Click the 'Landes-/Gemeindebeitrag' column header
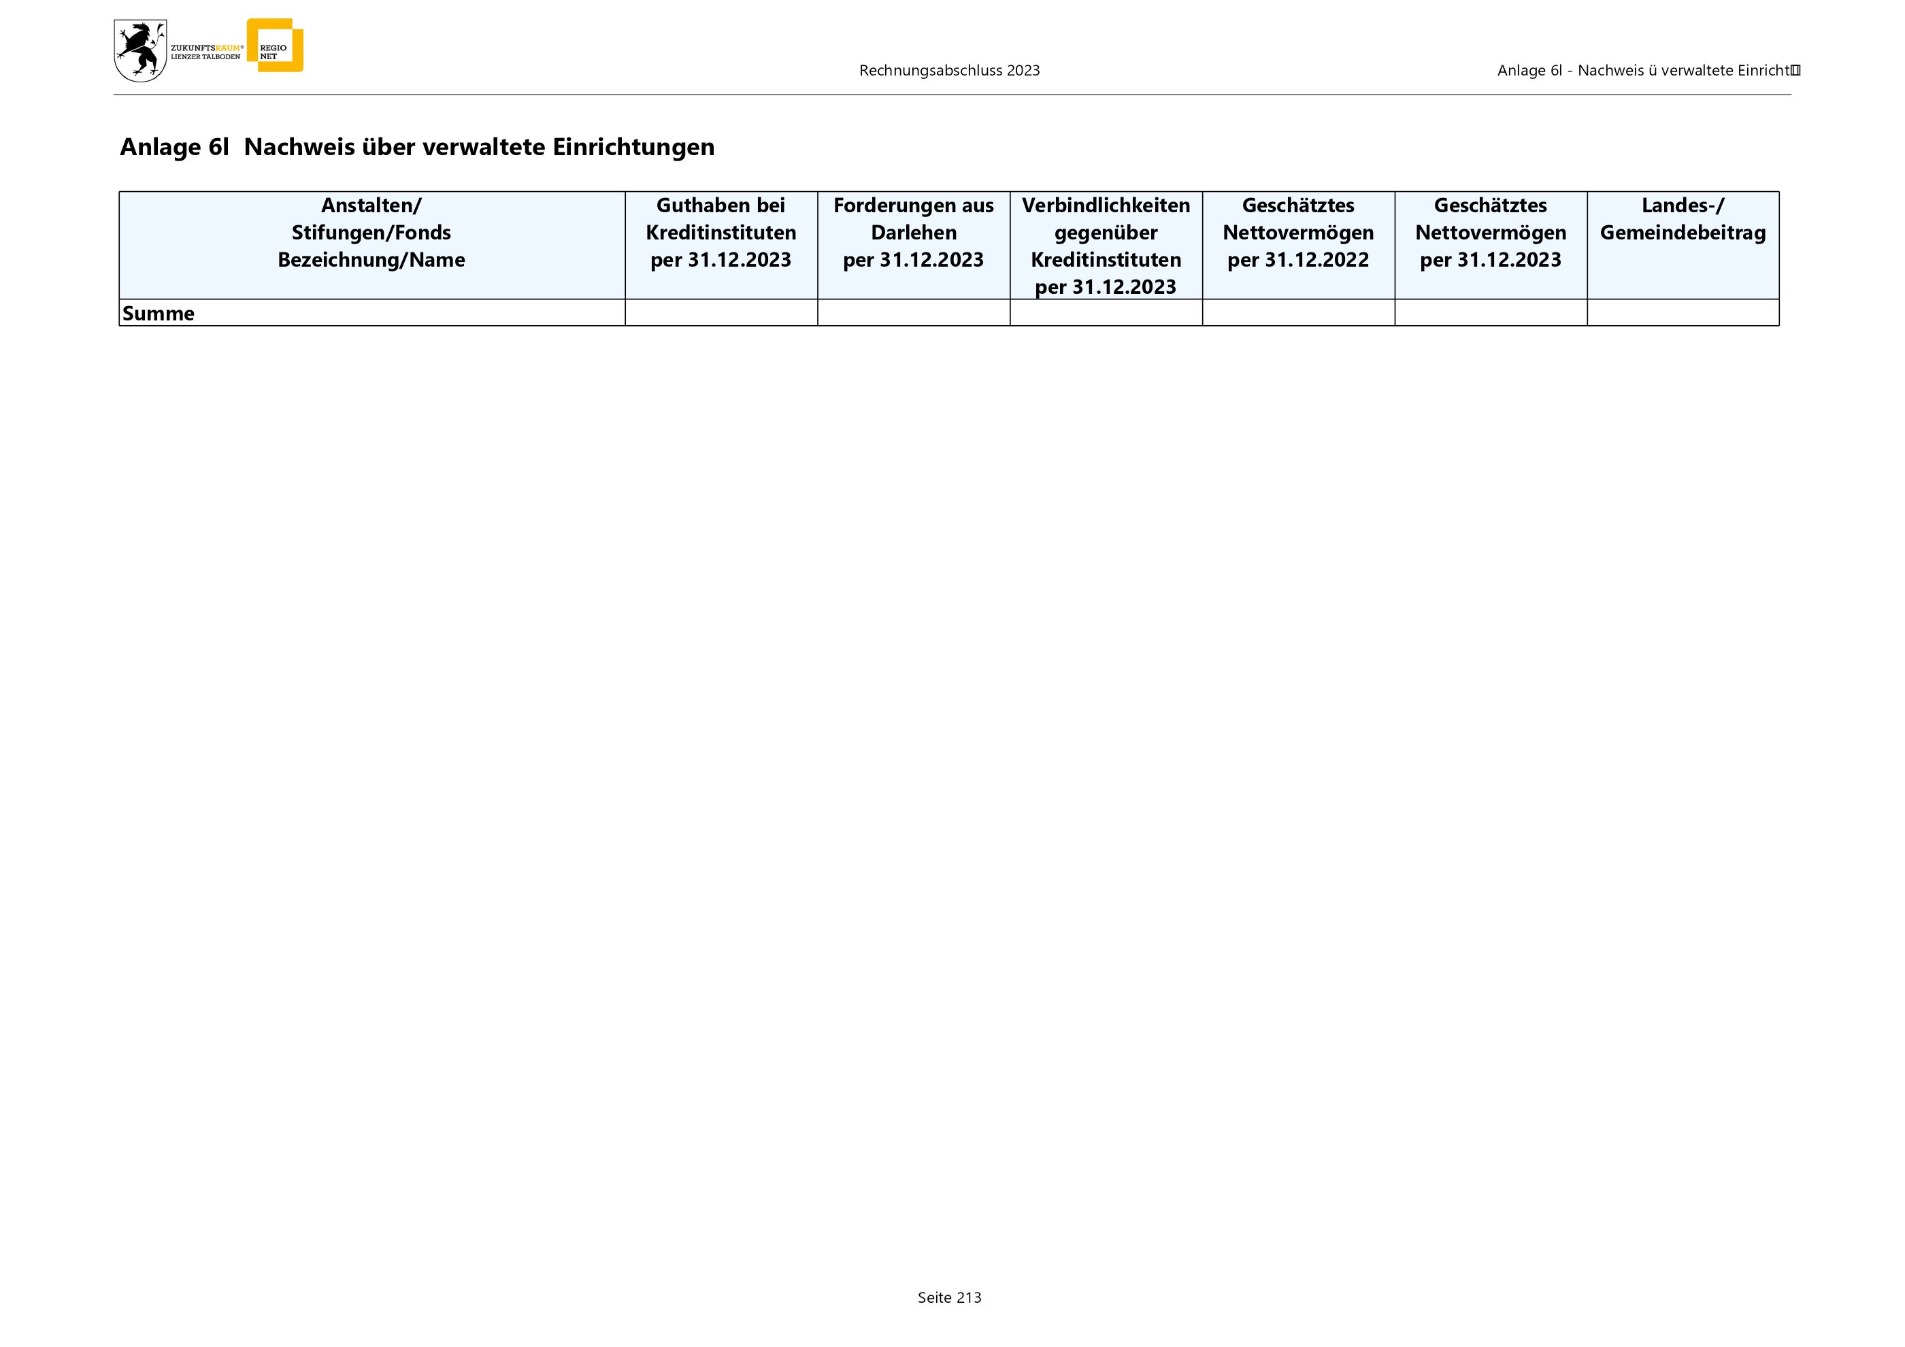This screenshot has height=1347, width=1905. 1682,220
